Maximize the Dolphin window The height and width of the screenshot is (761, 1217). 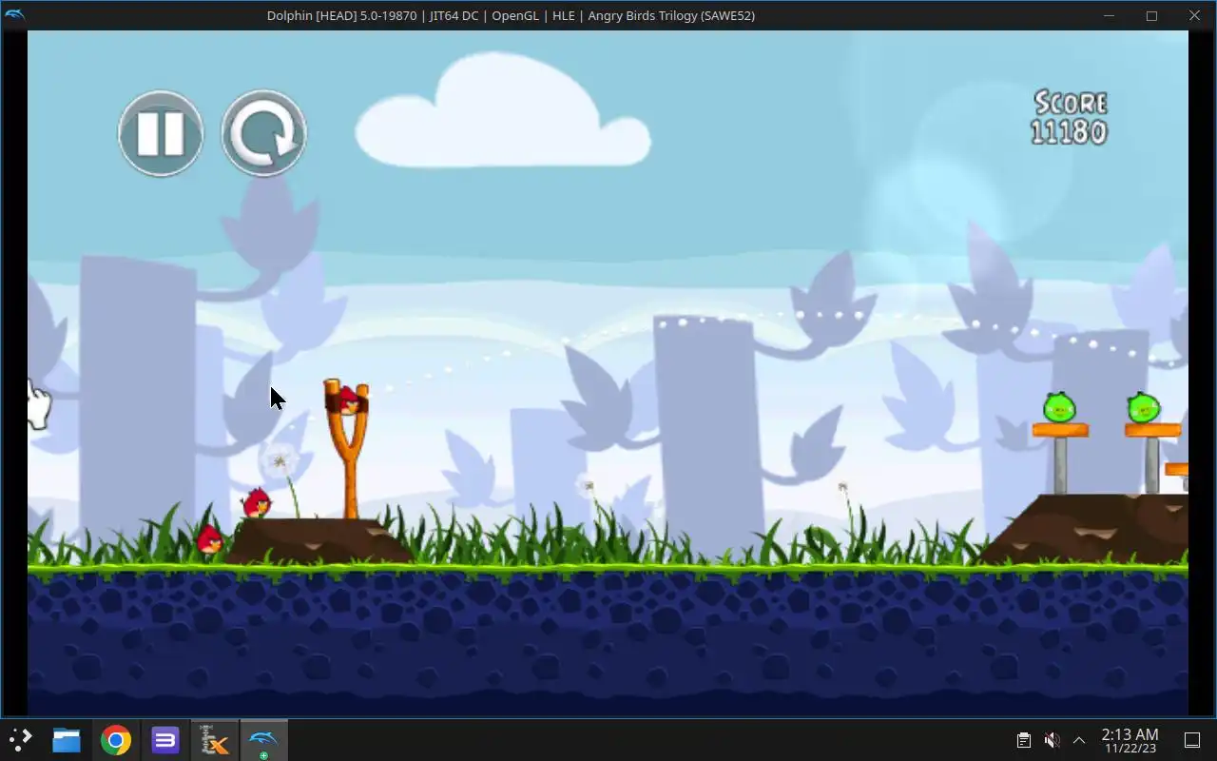pos(1151,15)
